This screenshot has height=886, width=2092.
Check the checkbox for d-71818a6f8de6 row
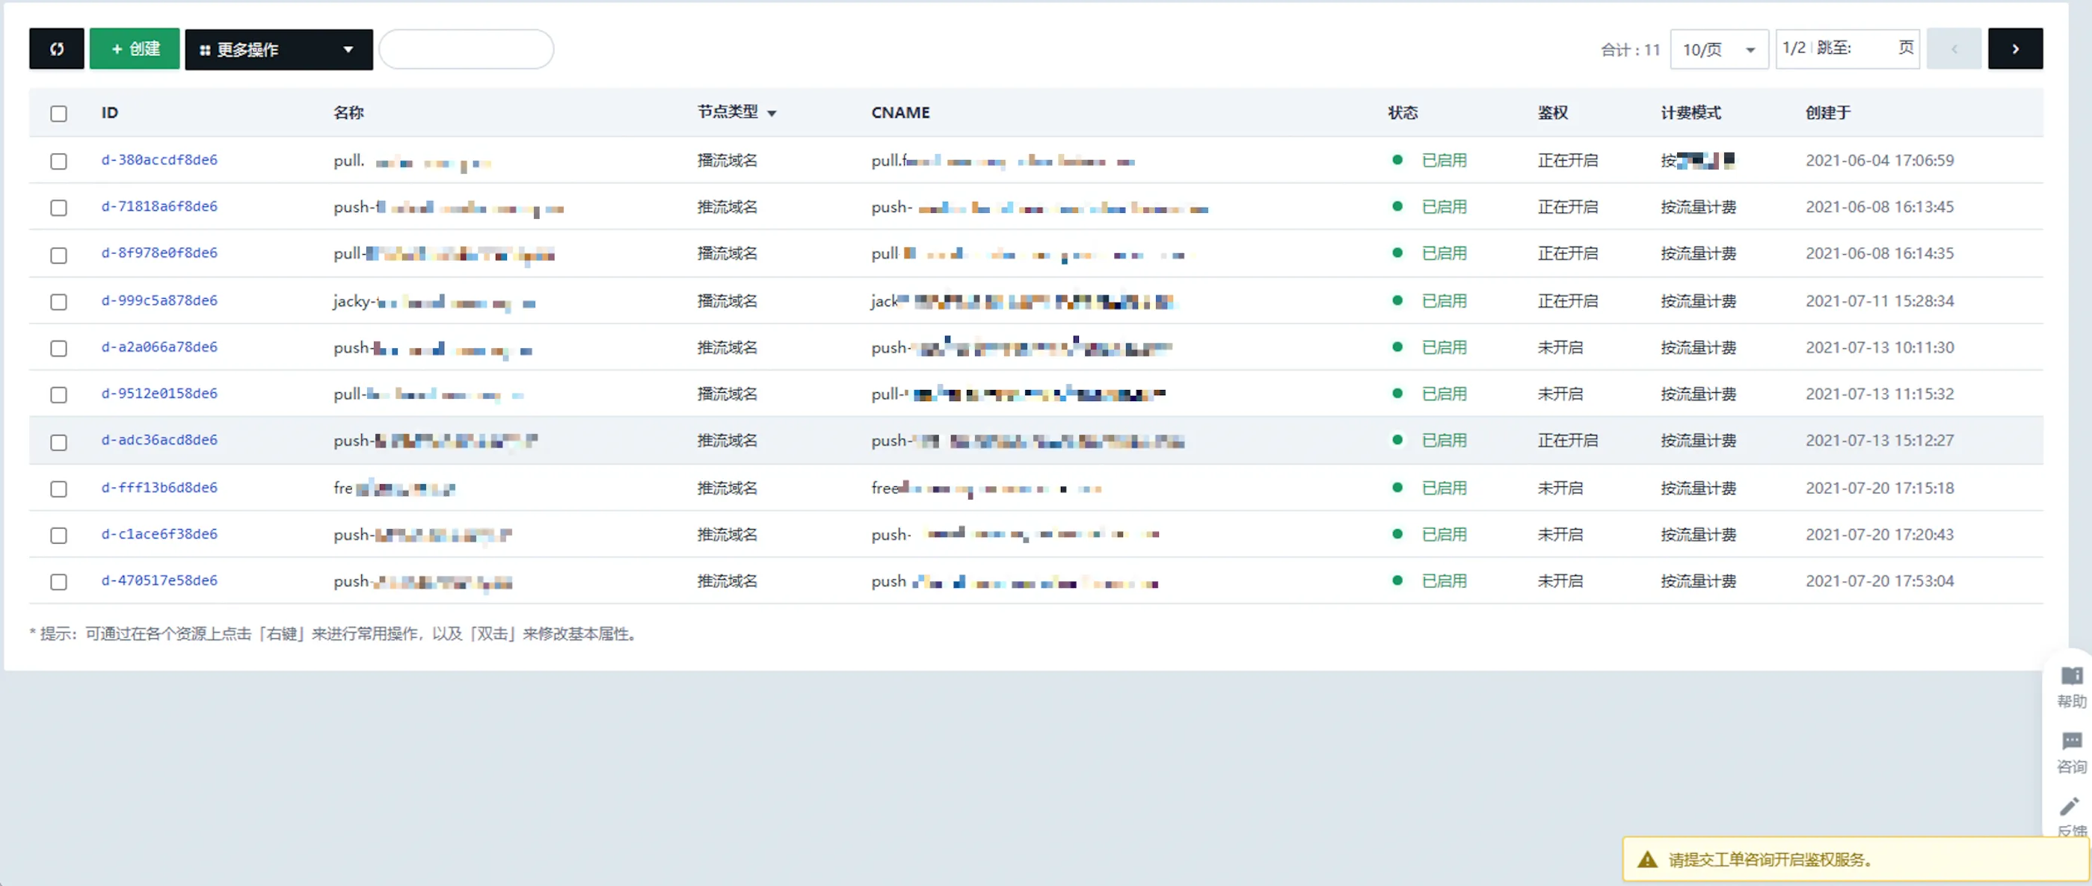[x=60, y=206]
